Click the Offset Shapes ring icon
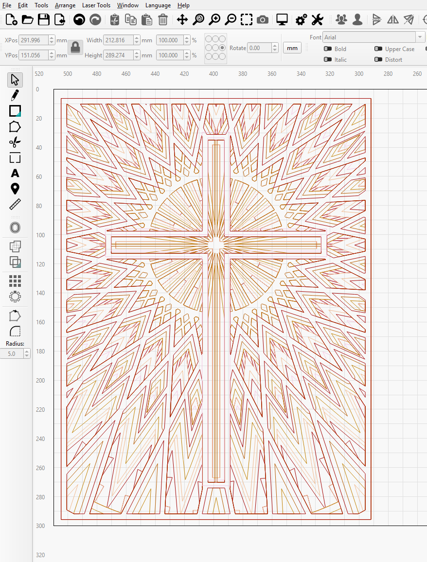Image resolution: width=427 pixels, height=562 pixels. (x=15, y=228)
